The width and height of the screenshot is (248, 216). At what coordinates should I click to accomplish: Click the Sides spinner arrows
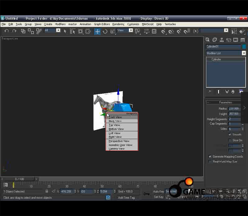(243, 129)
